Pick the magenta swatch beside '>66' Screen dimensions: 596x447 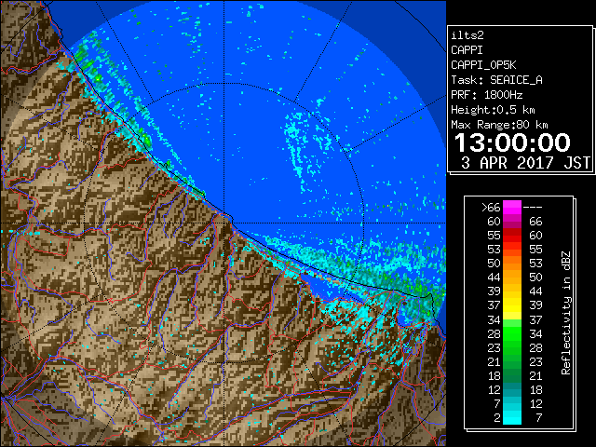click(x=512, y=208)
